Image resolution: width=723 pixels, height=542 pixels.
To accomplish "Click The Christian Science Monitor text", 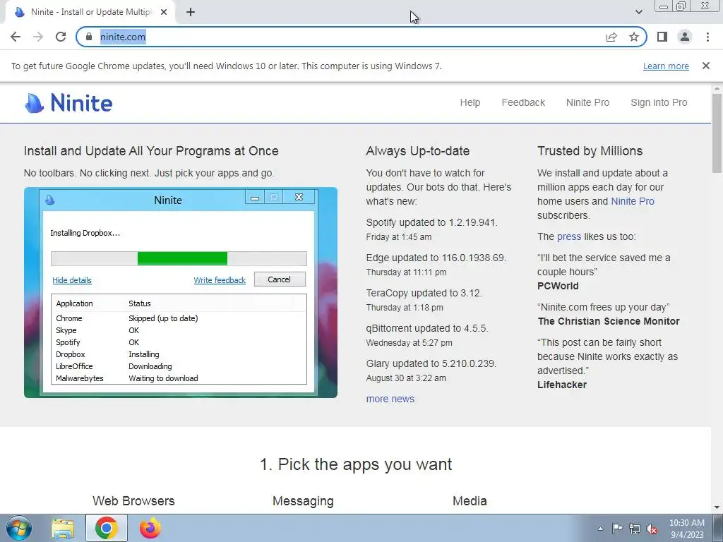I will pyautogui.click(x=609, y=321).
